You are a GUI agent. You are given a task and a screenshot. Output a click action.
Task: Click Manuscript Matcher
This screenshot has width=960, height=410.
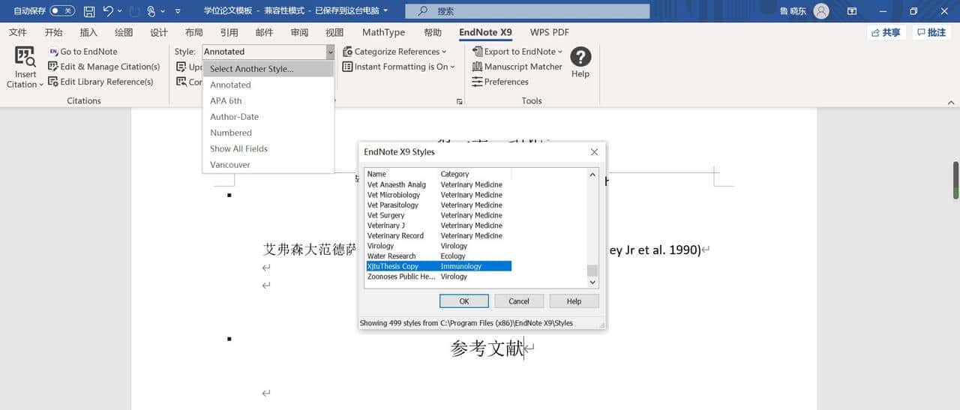tap(517, 67)
